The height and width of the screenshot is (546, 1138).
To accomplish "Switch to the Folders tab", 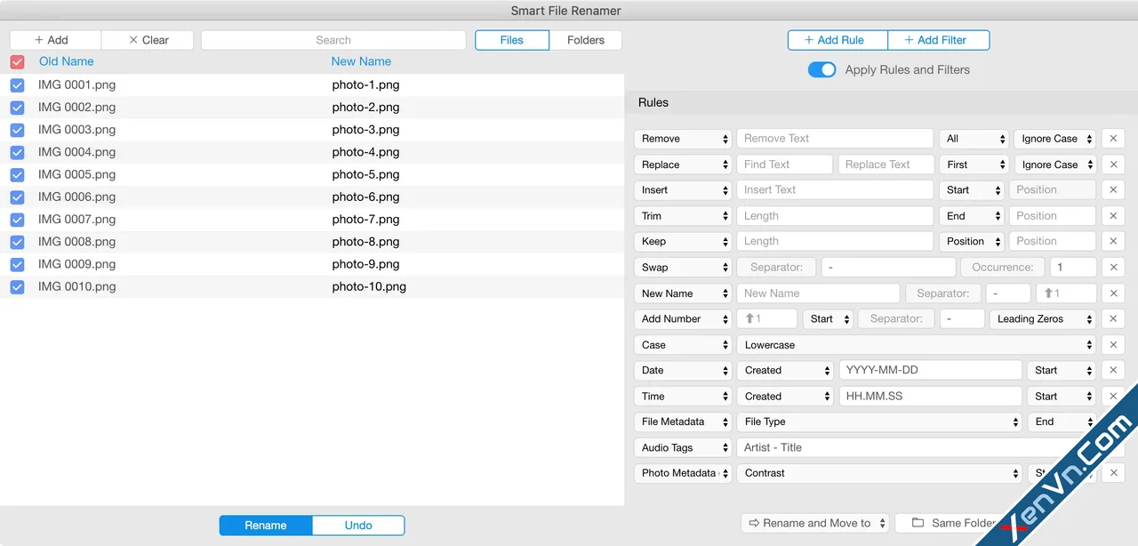I will [x=586, y=40].
